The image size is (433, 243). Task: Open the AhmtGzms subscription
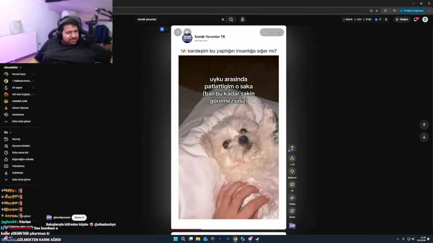pos(19,115)
